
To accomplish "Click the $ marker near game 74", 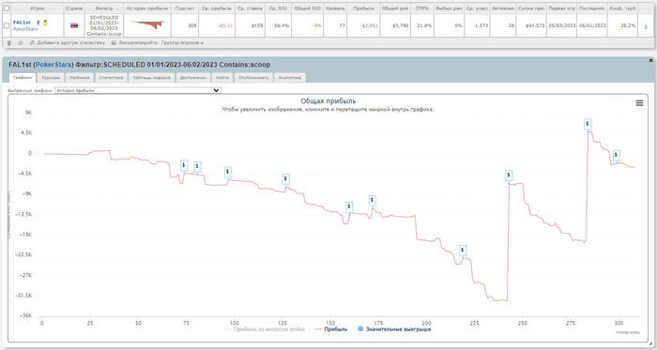I will click(x=184, y=165).
